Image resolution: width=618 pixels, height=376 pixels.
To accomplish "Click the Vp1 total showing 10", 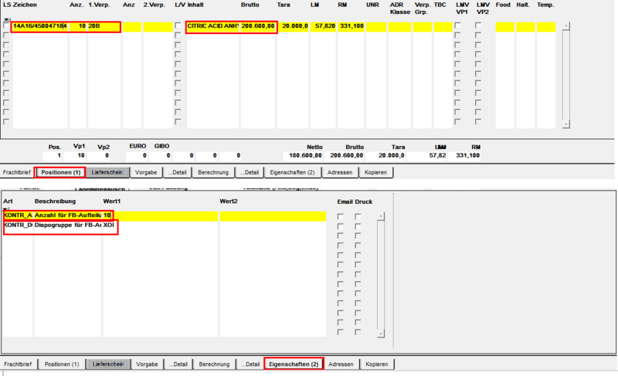I will point(76,155).
